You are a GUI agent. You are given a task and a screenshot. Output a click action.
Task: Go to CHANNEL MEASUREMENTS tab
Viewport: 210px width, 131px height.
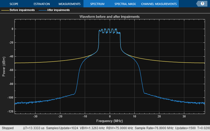[x=159, y=4]
